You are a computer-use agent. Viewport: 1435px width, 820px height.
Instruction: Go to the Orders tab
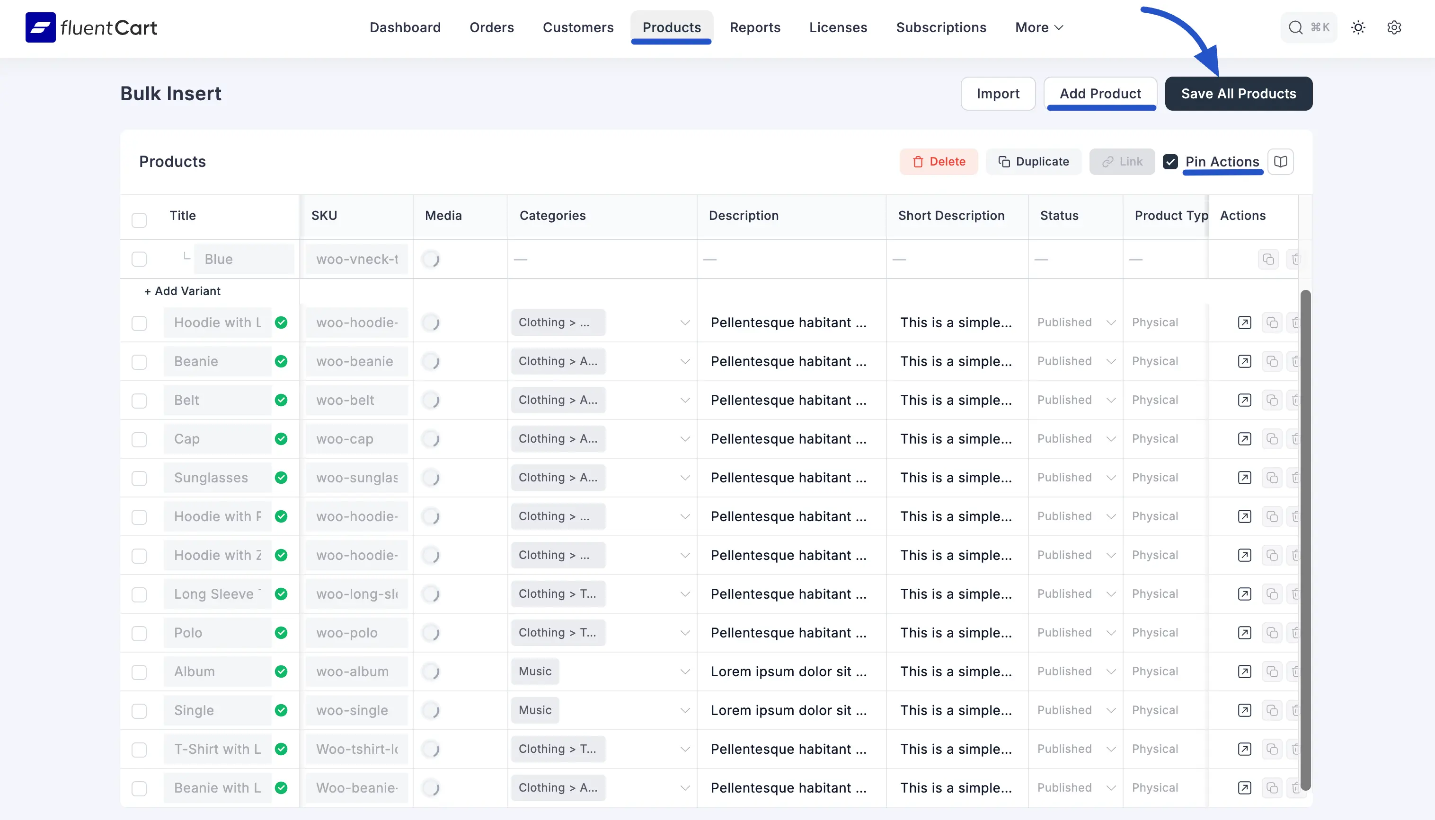coord(491,27)
